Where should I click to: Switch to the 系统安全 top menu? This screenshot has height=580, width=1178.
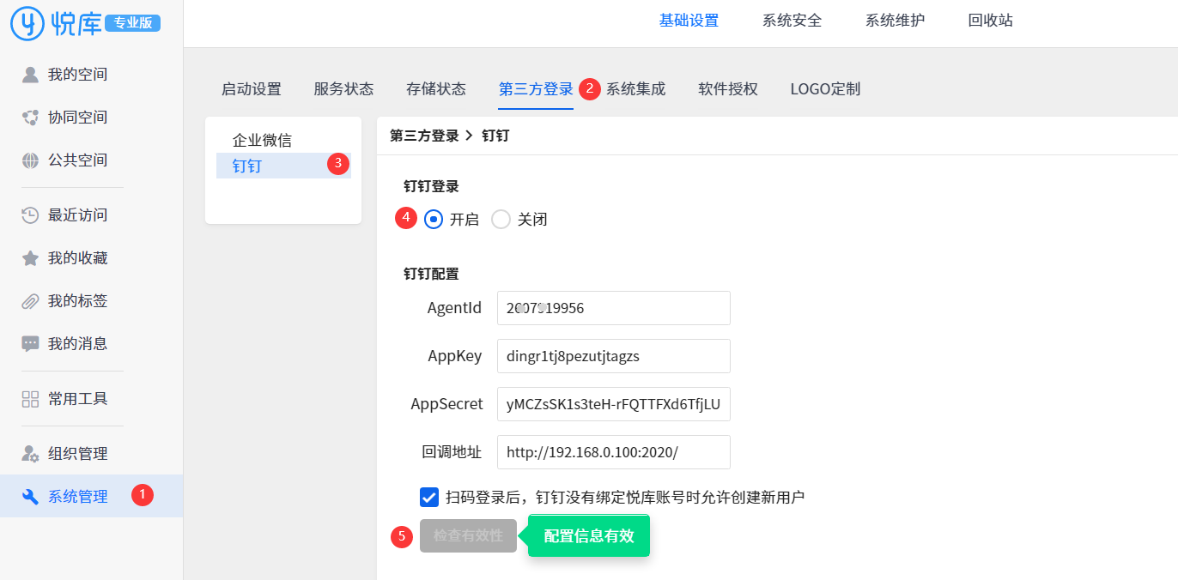pyautogui.click(x=792, y=21)
